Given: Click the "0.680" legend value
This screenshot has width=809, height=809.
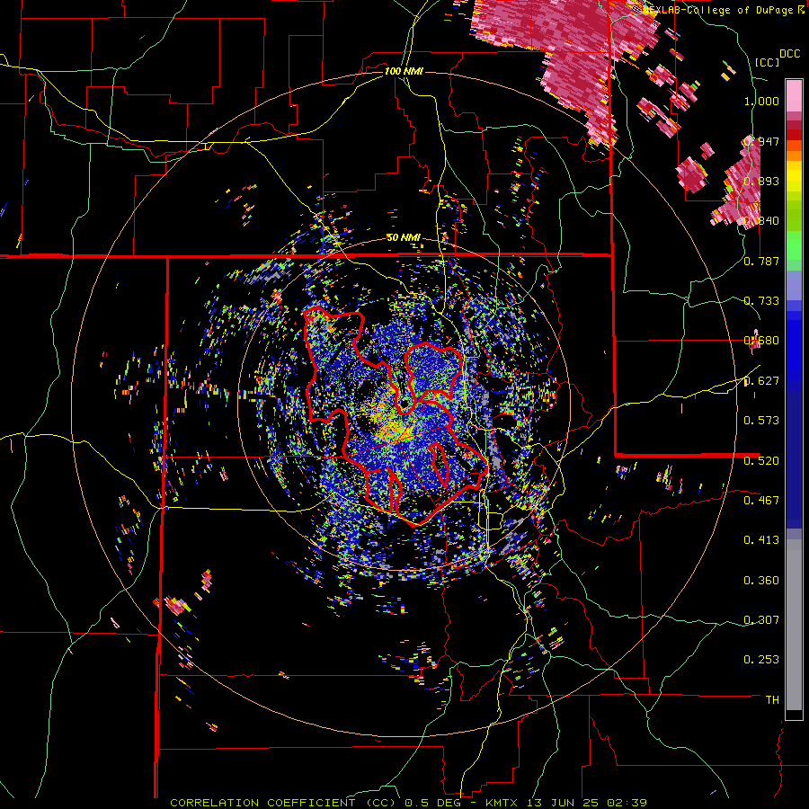Looking at the screenshot, I should [x=761, y=341].
